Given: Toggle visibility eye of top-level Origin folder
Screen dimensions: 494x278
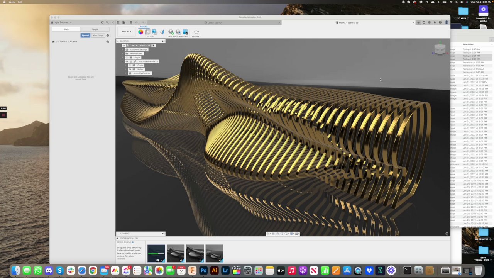Looking at the screenshot, I should [127, 57].
